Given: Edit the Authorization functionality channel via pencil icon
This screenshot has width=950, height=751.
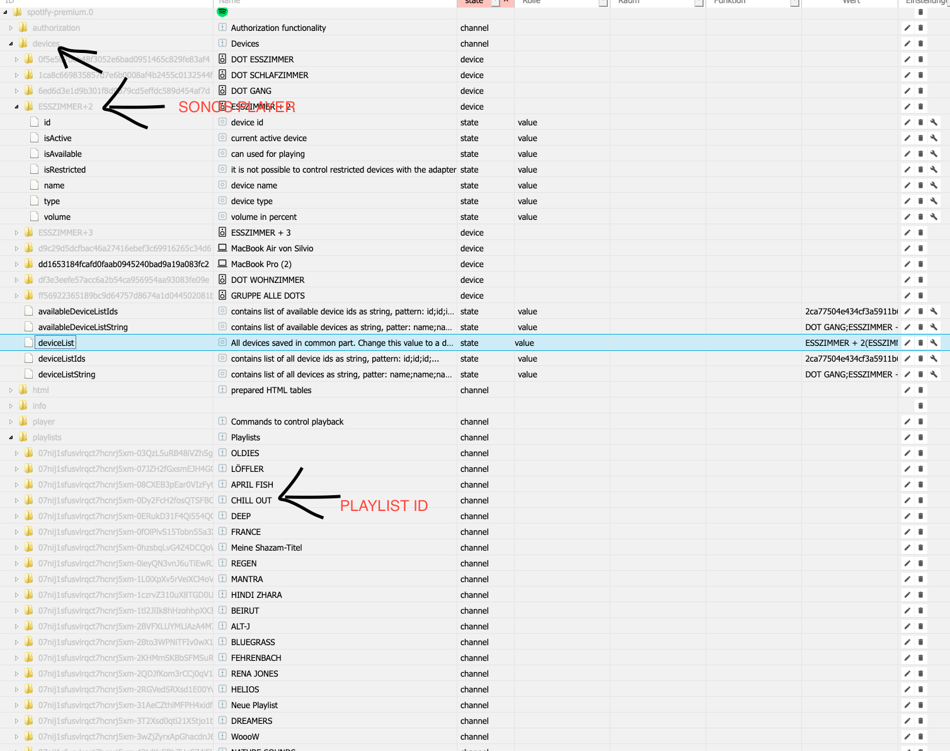Looking at the screenshot, I should (907, 28).
